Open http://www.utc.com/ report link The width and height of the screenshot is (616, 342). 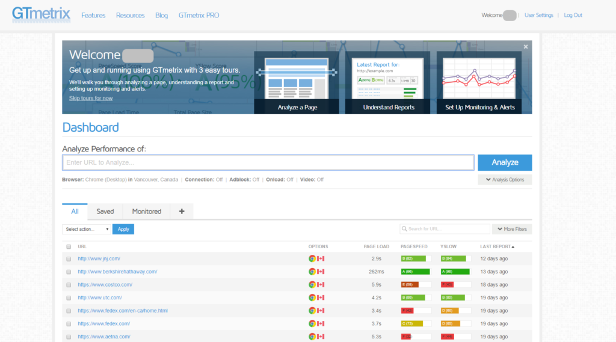[100, 298]
